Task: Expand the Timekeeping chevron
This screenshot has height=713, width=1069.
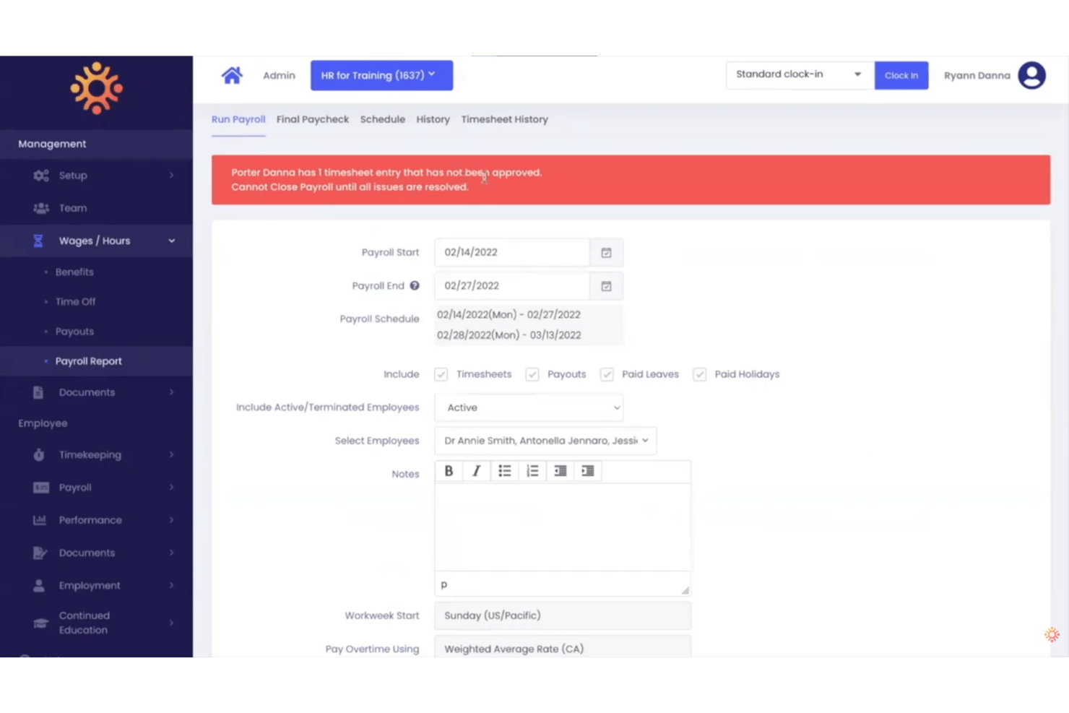Action: pos(171,455)
